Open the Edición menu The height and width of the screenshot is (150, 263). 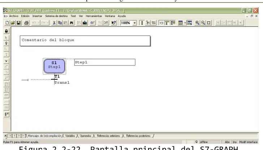click(25, 16)
